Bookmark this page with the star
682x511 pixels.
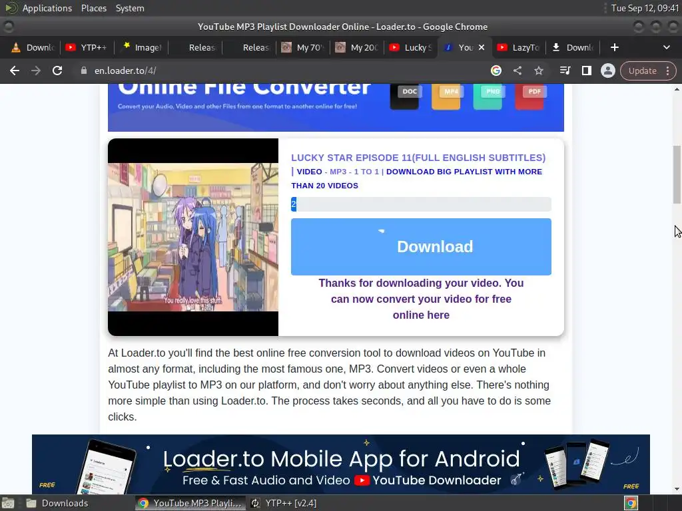coord(538,71)
